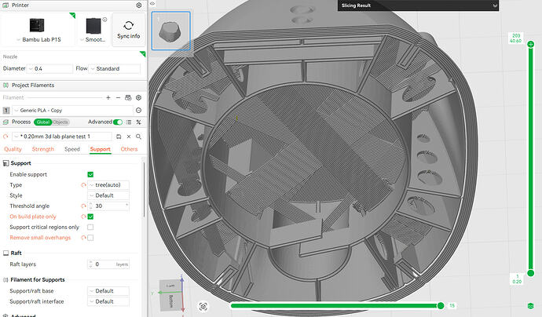Collapse the Slicing Result panel
This screenshot has height=317, width=542.
coord(495,5)
